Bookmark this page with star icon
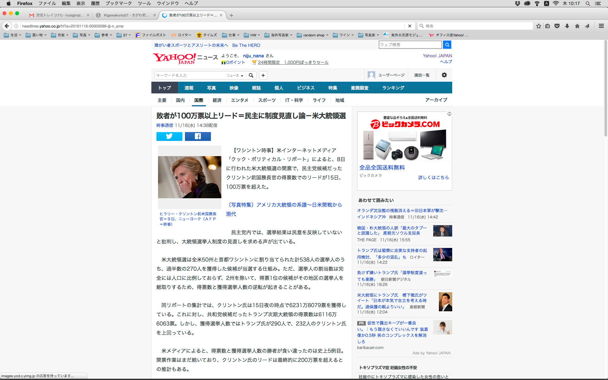 (538, 26)
